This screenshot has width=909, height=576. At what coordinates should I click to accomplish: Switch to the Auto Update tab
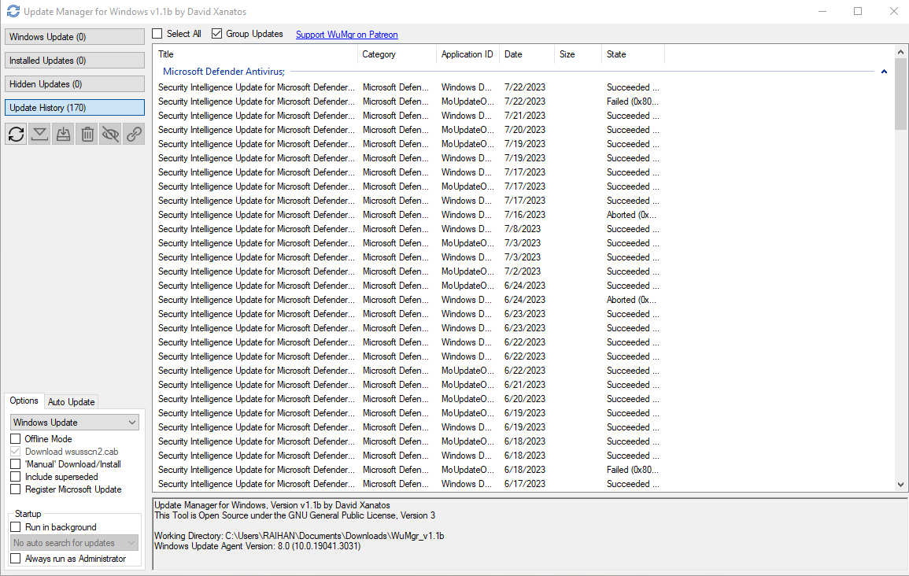click(x=71, y=401)
